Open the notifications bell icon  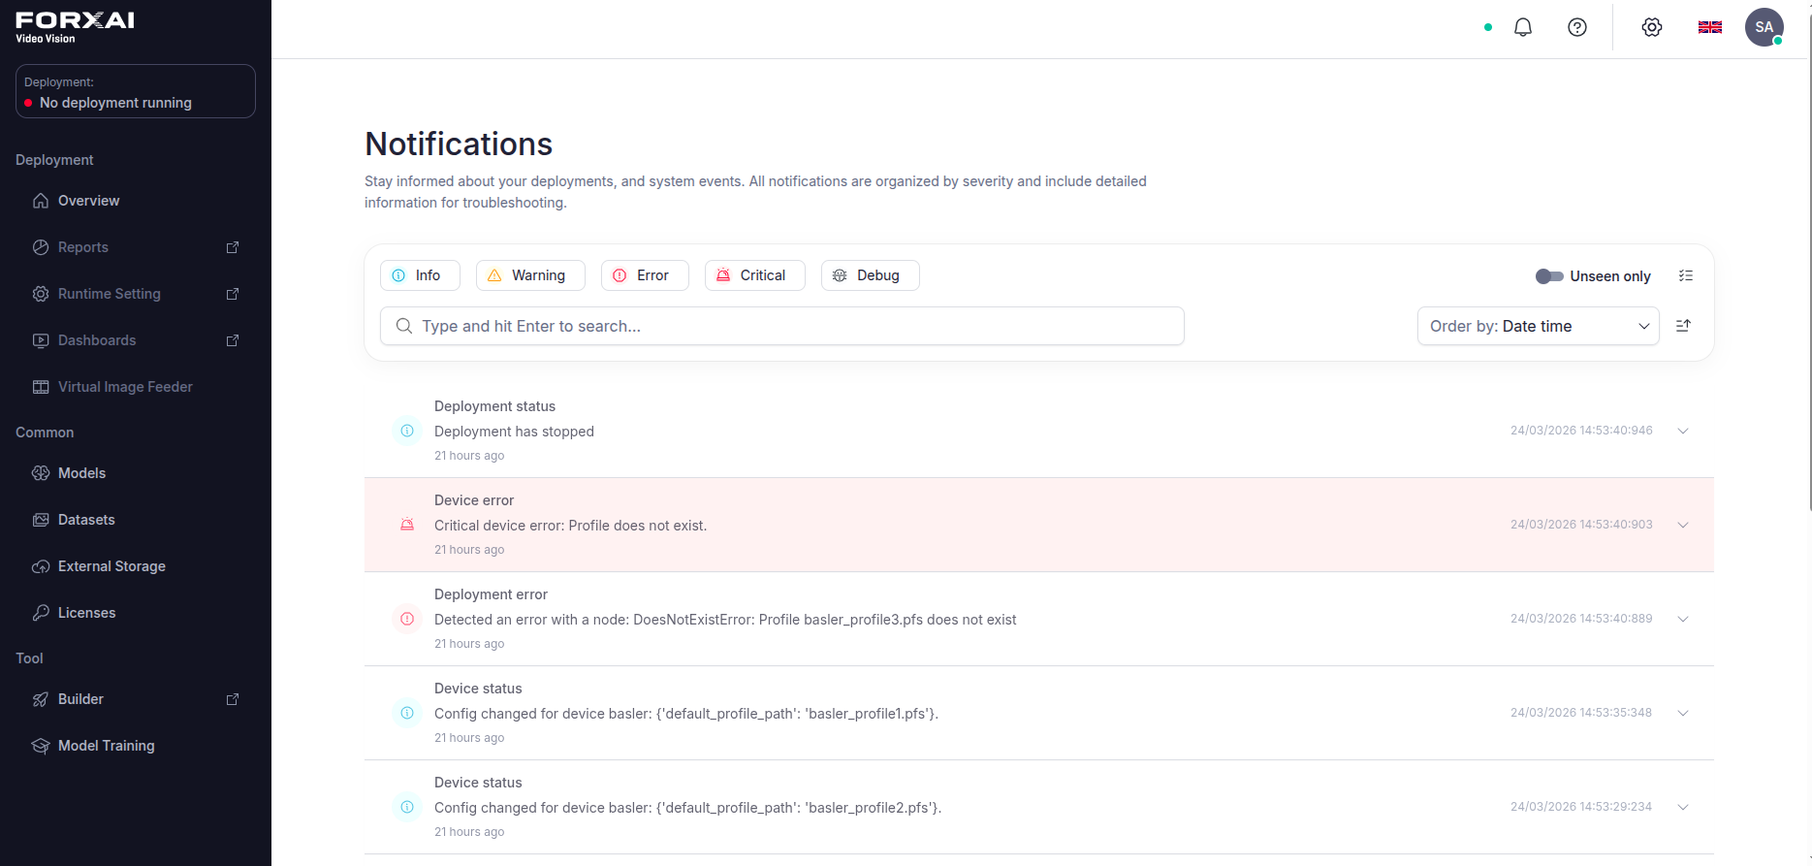tap(1523, 27)
